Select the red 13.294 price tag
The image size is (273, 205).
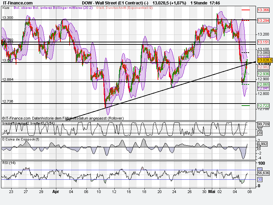point(263,20)
